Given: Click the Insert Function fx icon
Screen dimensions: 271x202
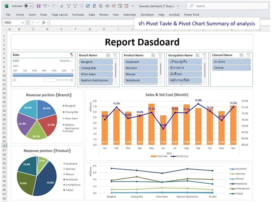Looking at the screenshot, I should pyautogui.click(x=43, y=22).
